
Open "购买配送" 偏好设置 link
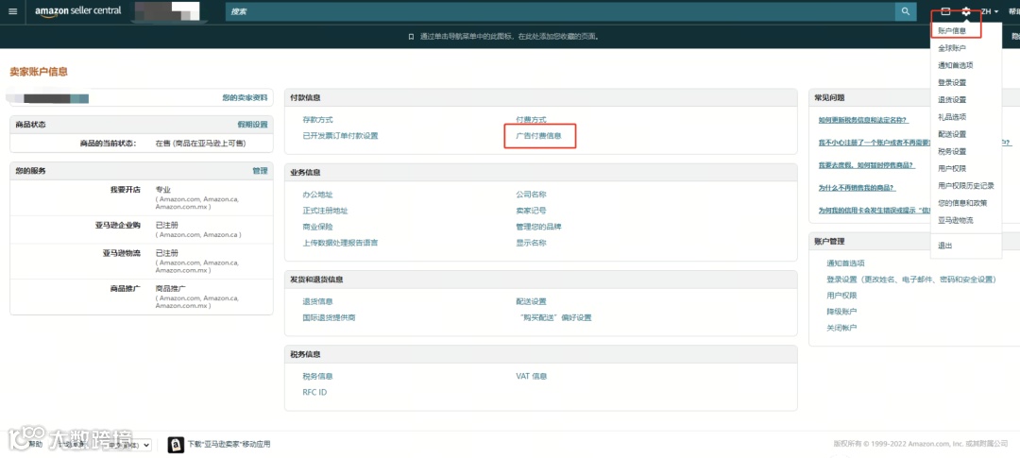[555, 317]
